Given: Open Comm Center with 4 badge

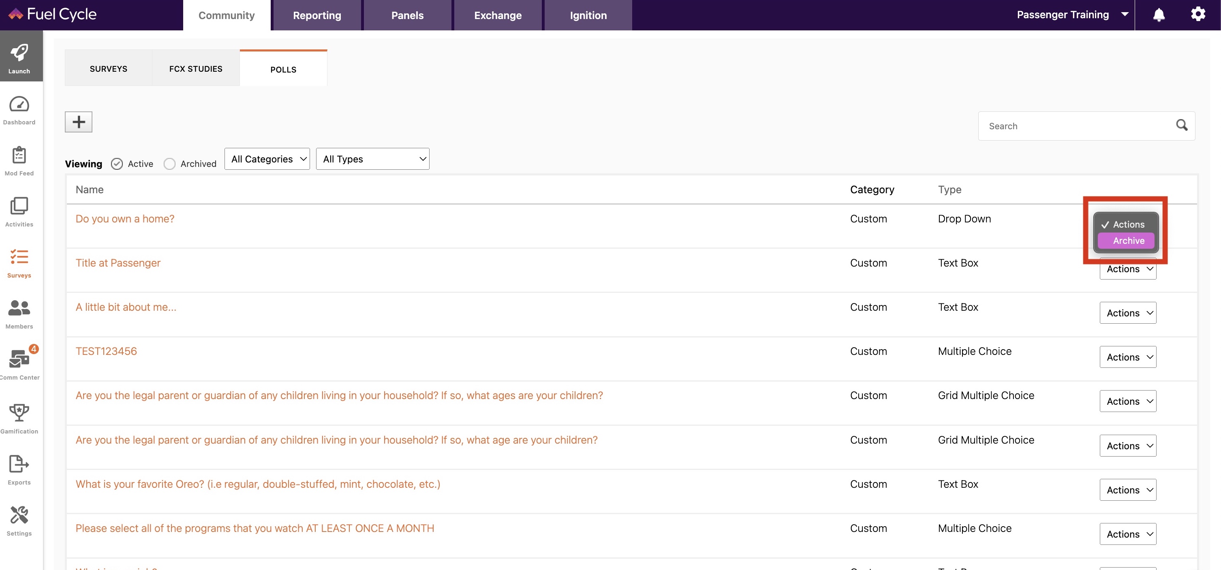Looking at the screenshot, I should 20,359.
